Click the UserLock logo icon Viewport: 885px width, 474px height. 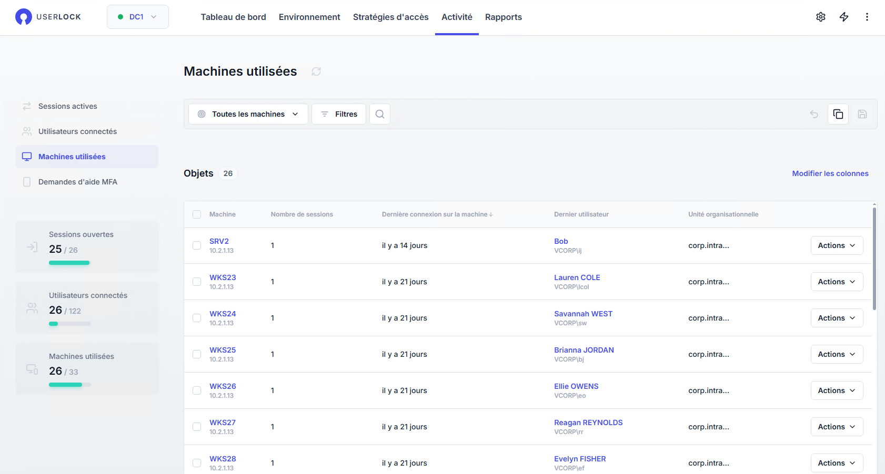(x=24, y=17)
